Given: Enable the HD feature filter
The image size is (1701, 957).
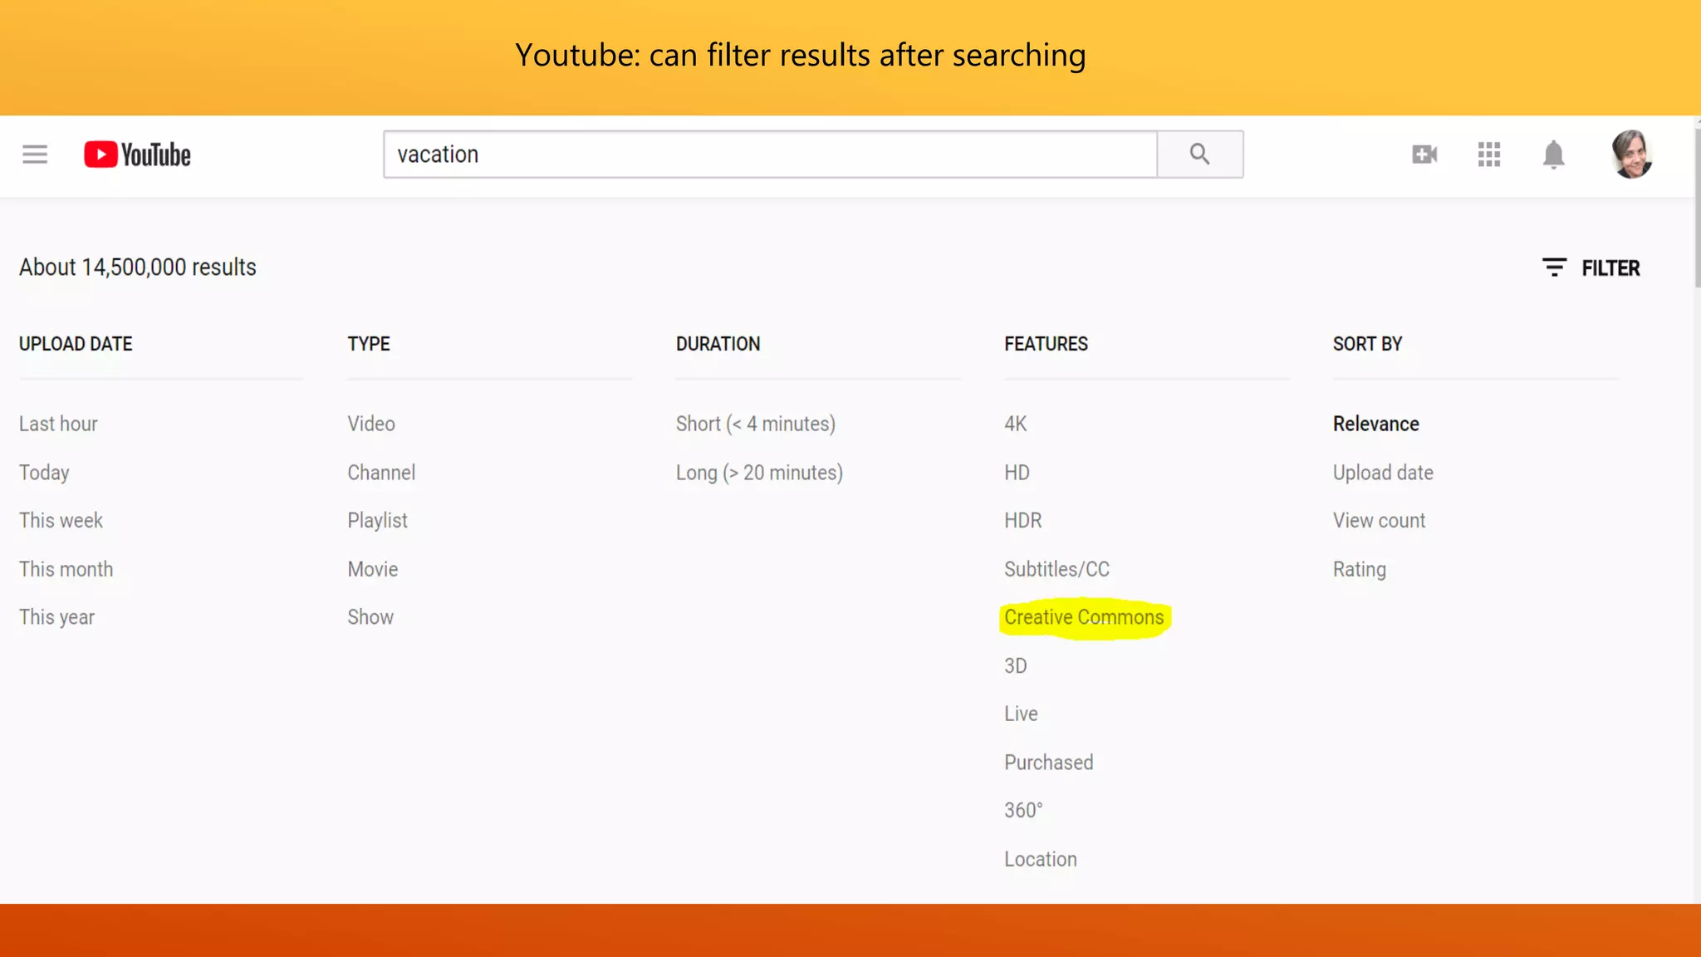Looking at the screenshot, I should [1017, 472].
